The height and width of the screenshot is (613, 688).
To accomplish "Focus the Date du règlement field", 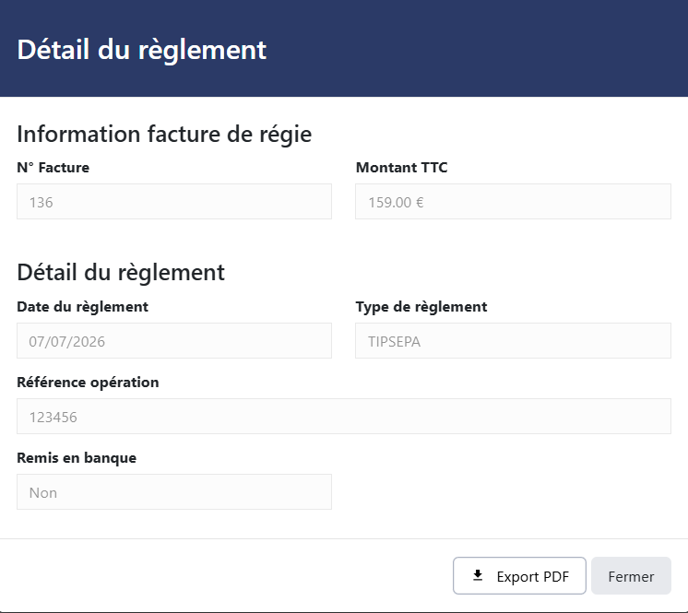I will [174, 341].
